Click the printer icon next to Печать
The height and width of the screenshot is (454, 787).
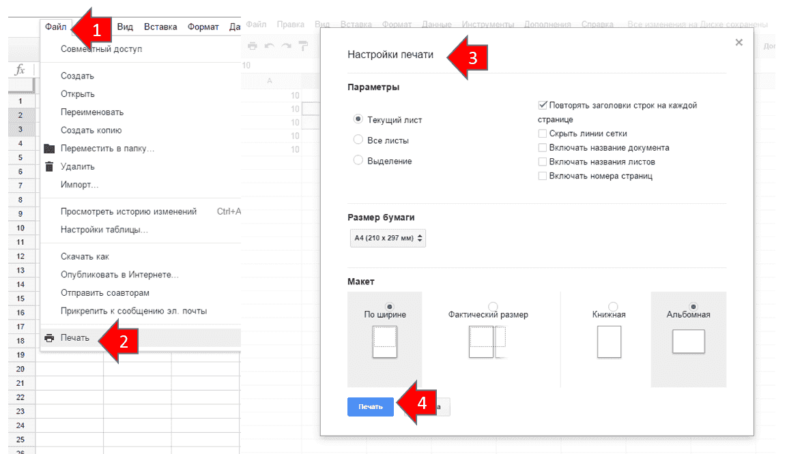48,338
